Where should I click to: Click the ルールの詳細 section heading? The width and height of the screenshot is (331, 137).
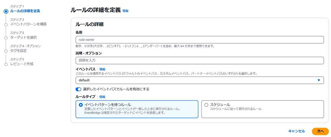coord(90,24)
